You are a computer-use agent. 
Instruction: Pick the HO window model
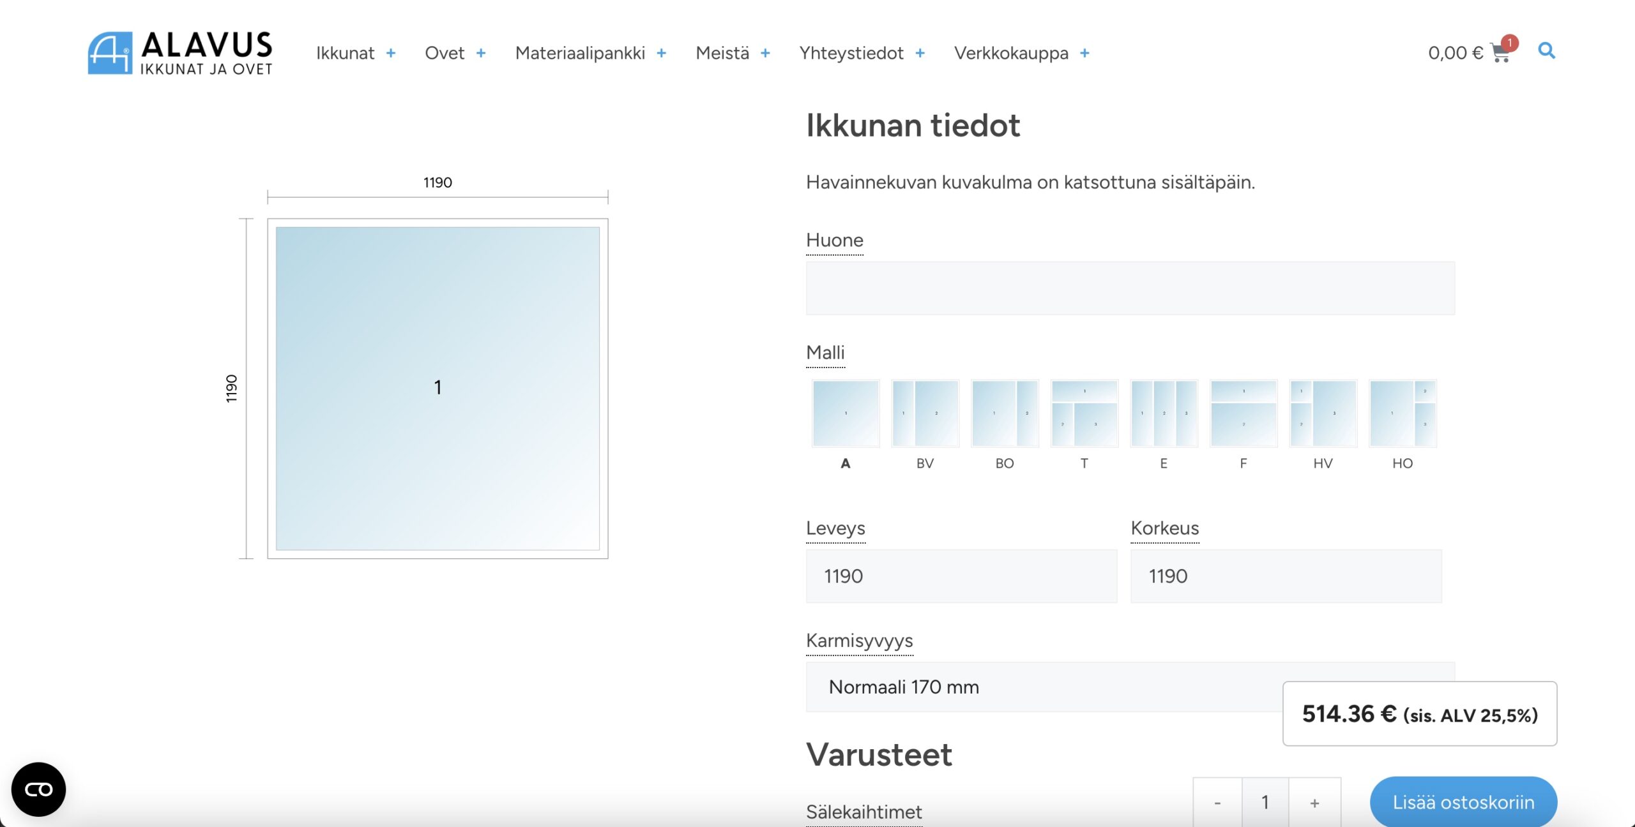pyautogui.click(x=1403, y=413)
